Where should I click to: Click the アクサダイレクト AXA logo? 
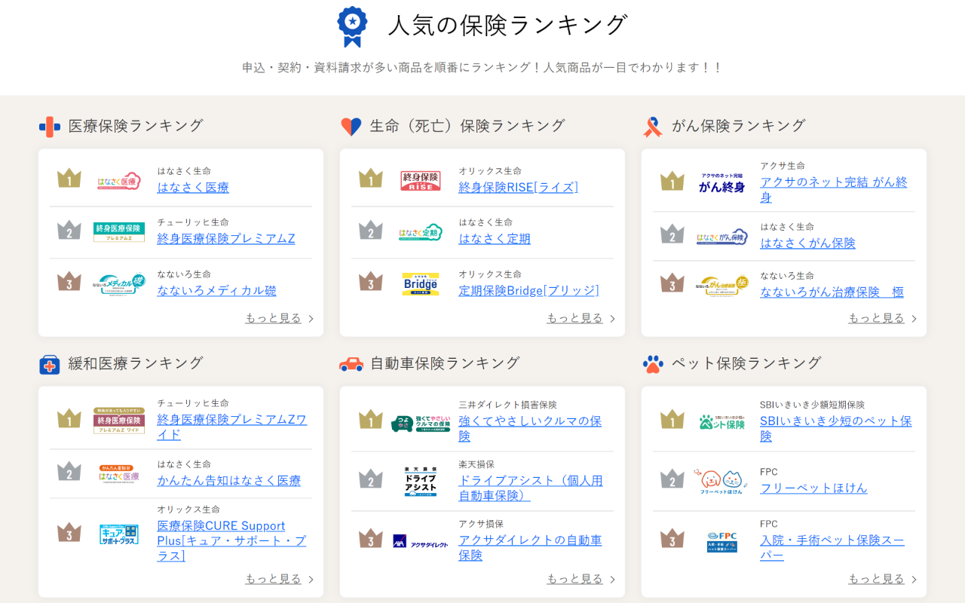[x=421, y=540]
